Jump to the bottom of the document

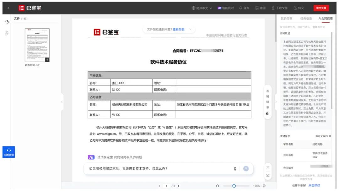tap(268, 175)
